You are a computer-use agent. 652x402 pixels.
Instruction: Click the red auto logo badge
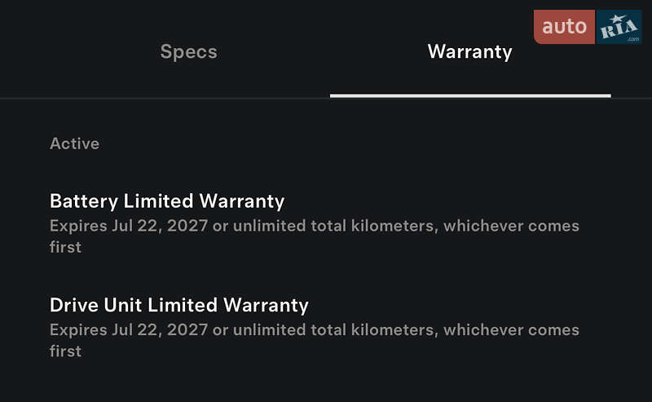[x=564, y=27]
